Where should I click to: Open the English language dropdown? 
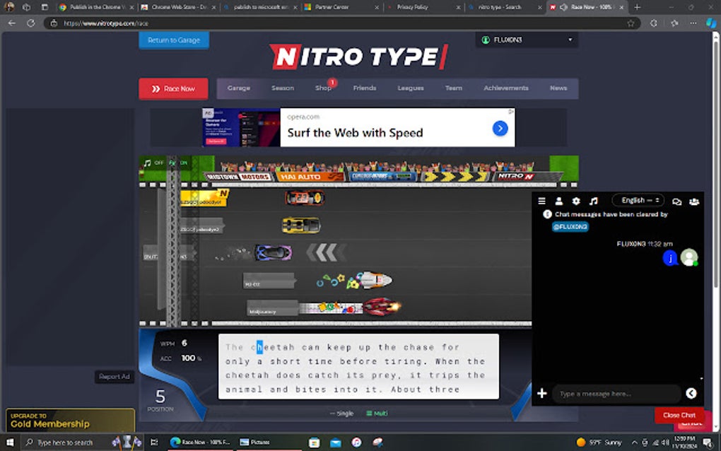[637, 200]
